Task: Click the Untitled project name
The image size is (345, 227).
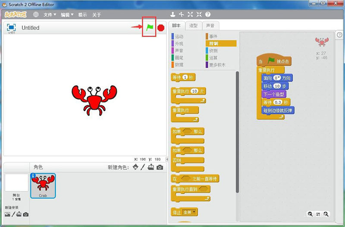Action: pyautogui.click(x=30, y=28)
